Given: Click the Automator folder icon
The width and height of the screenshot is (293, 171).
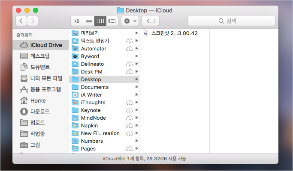Looking at the screenshot, I should pos(75,49).
